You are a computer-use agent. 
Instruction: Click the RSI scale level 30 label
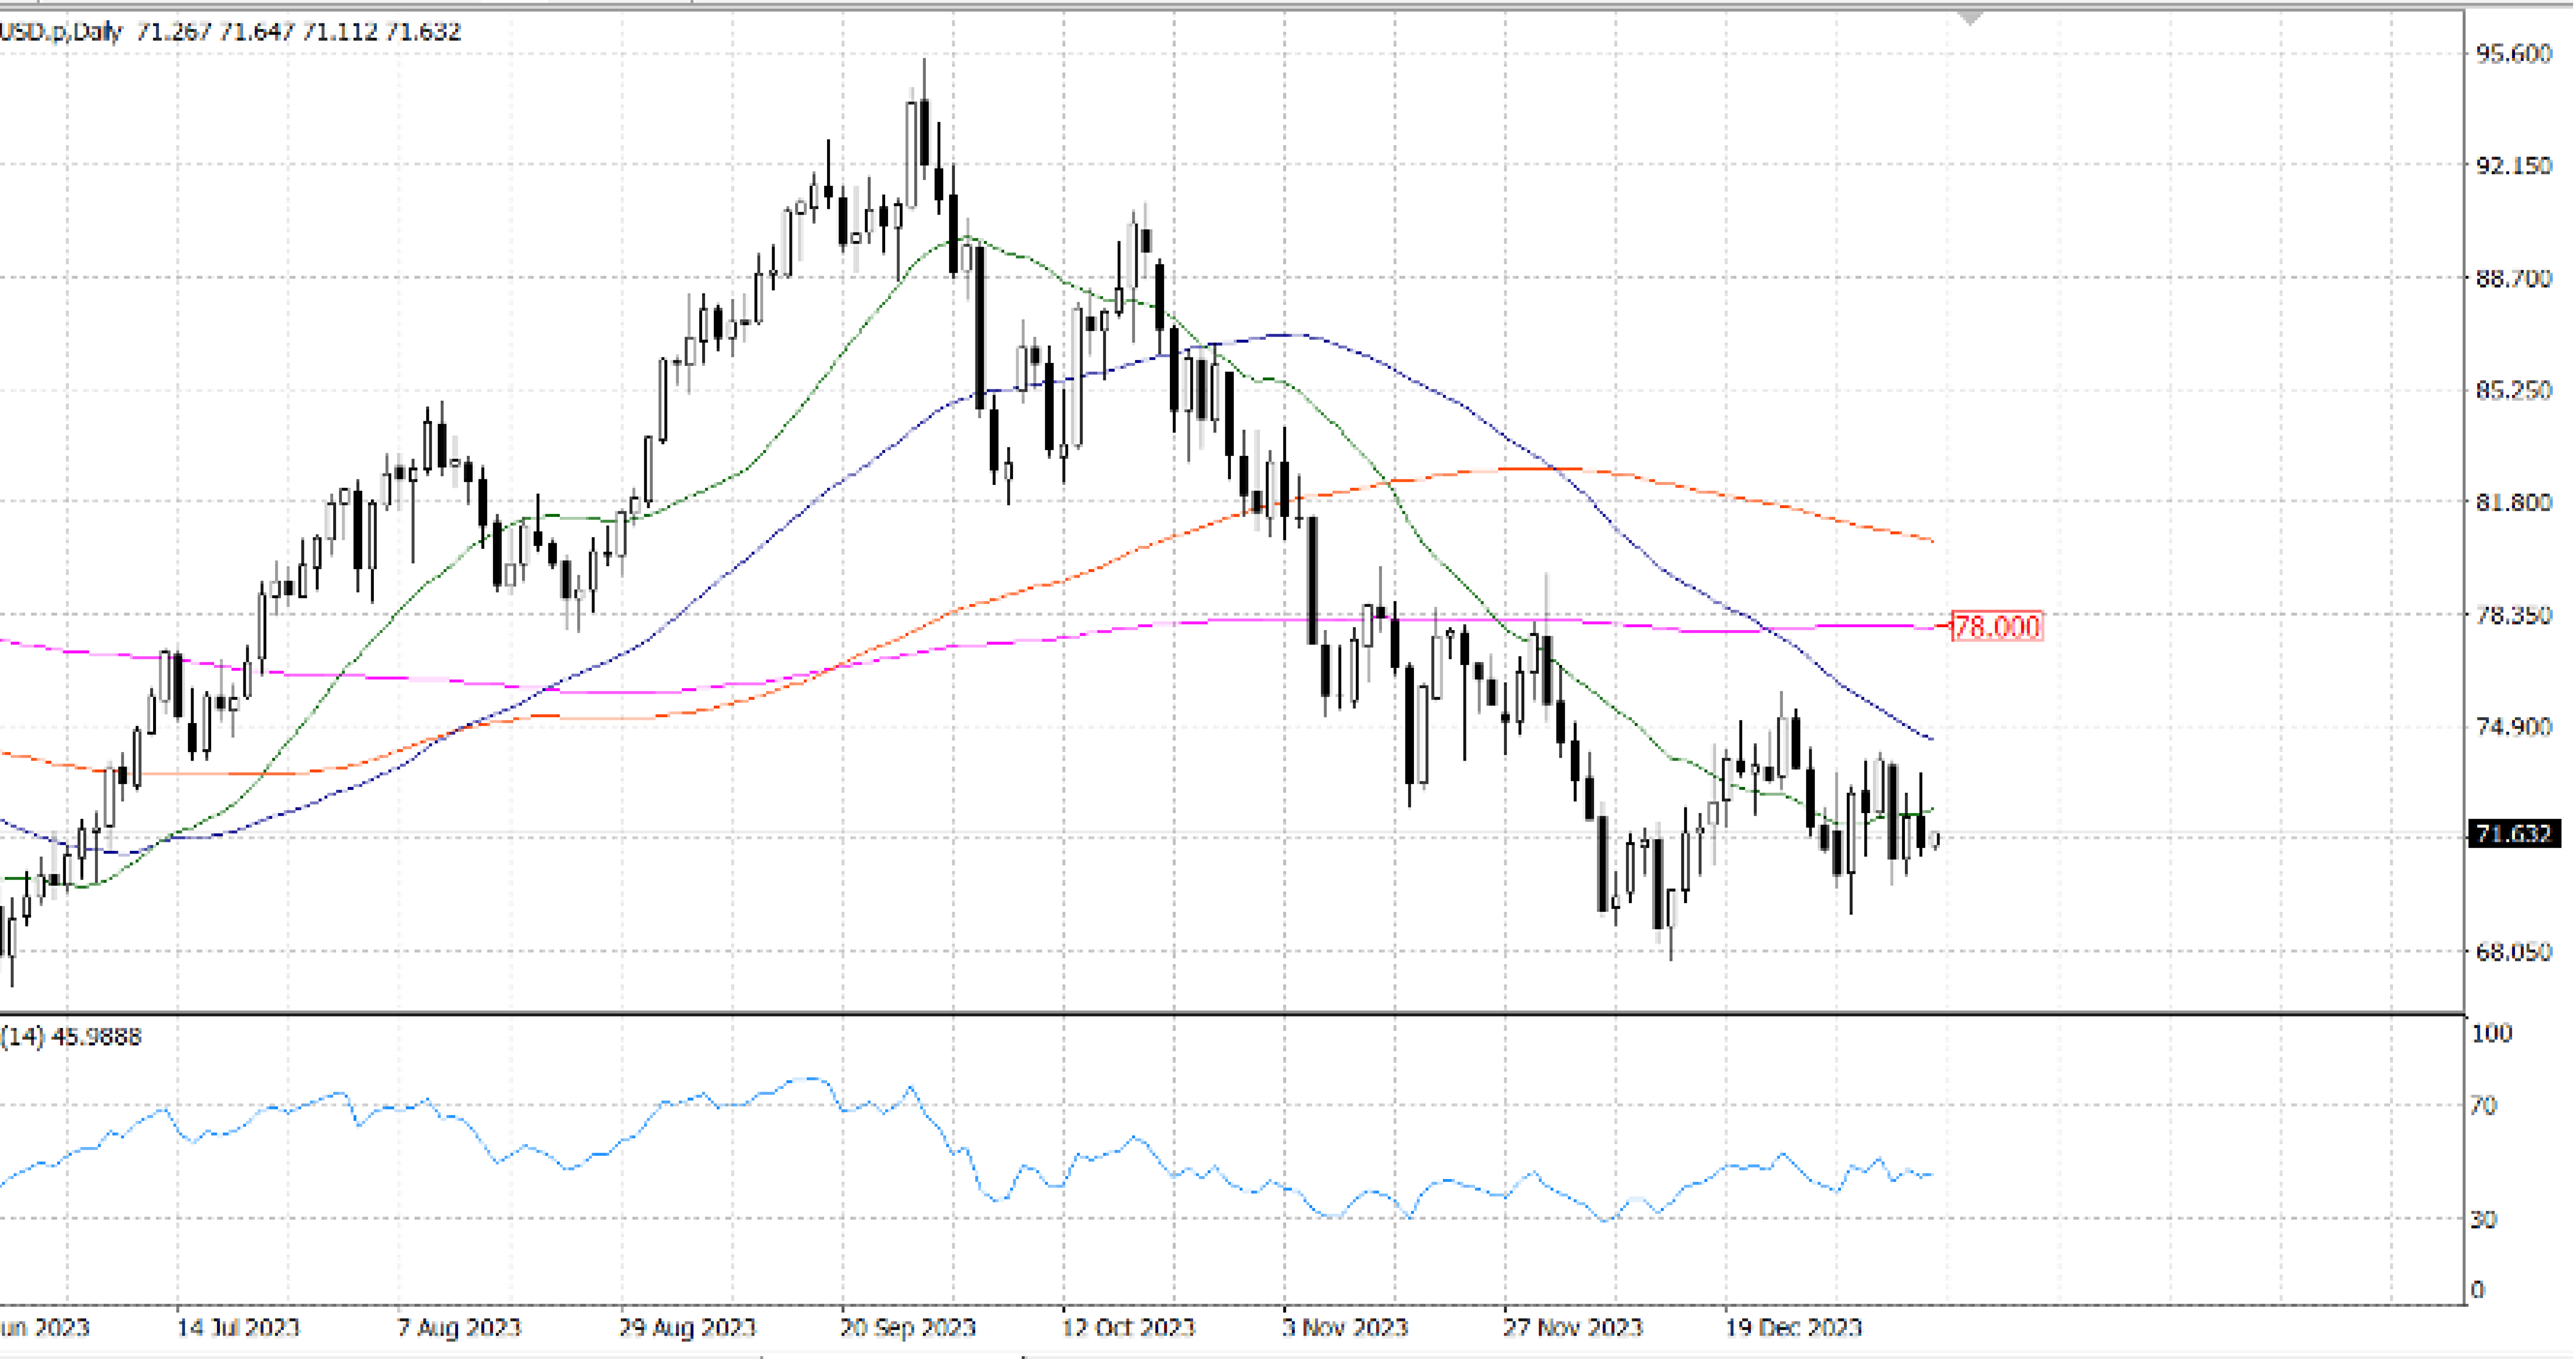[2483, 1219]
